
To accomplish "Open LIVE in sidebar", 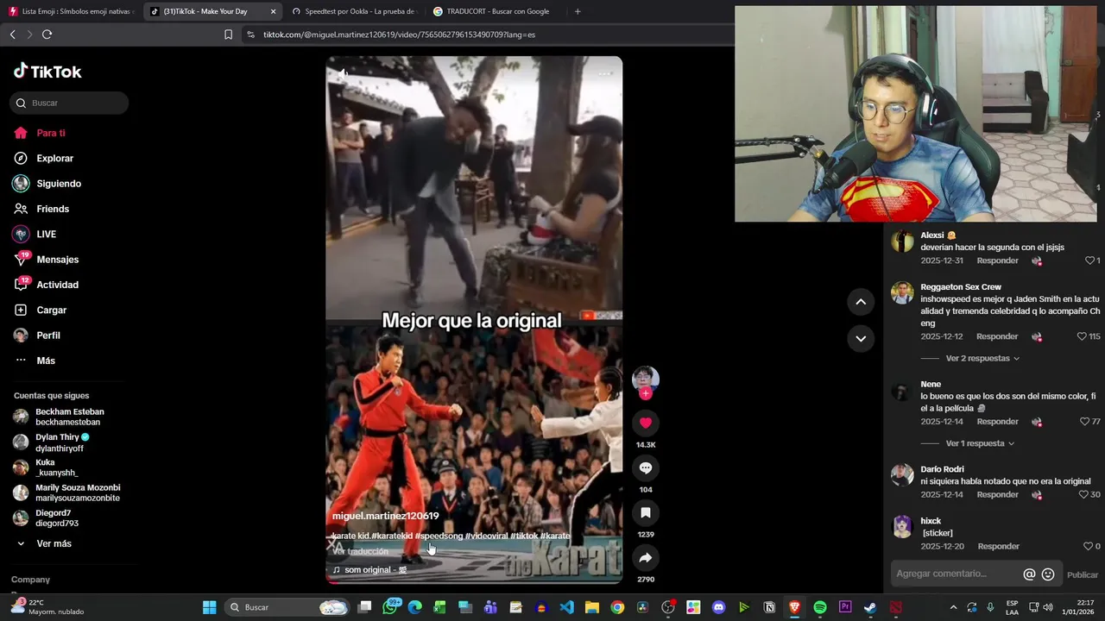I will [x=46, y=234].
